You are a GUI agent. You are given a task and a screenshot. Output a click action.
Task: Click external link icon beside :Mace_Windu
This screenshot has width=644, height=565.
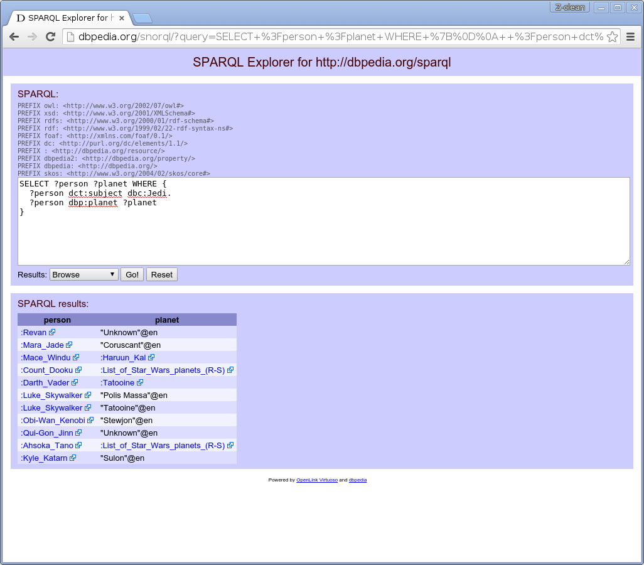[x=77, y=357]
